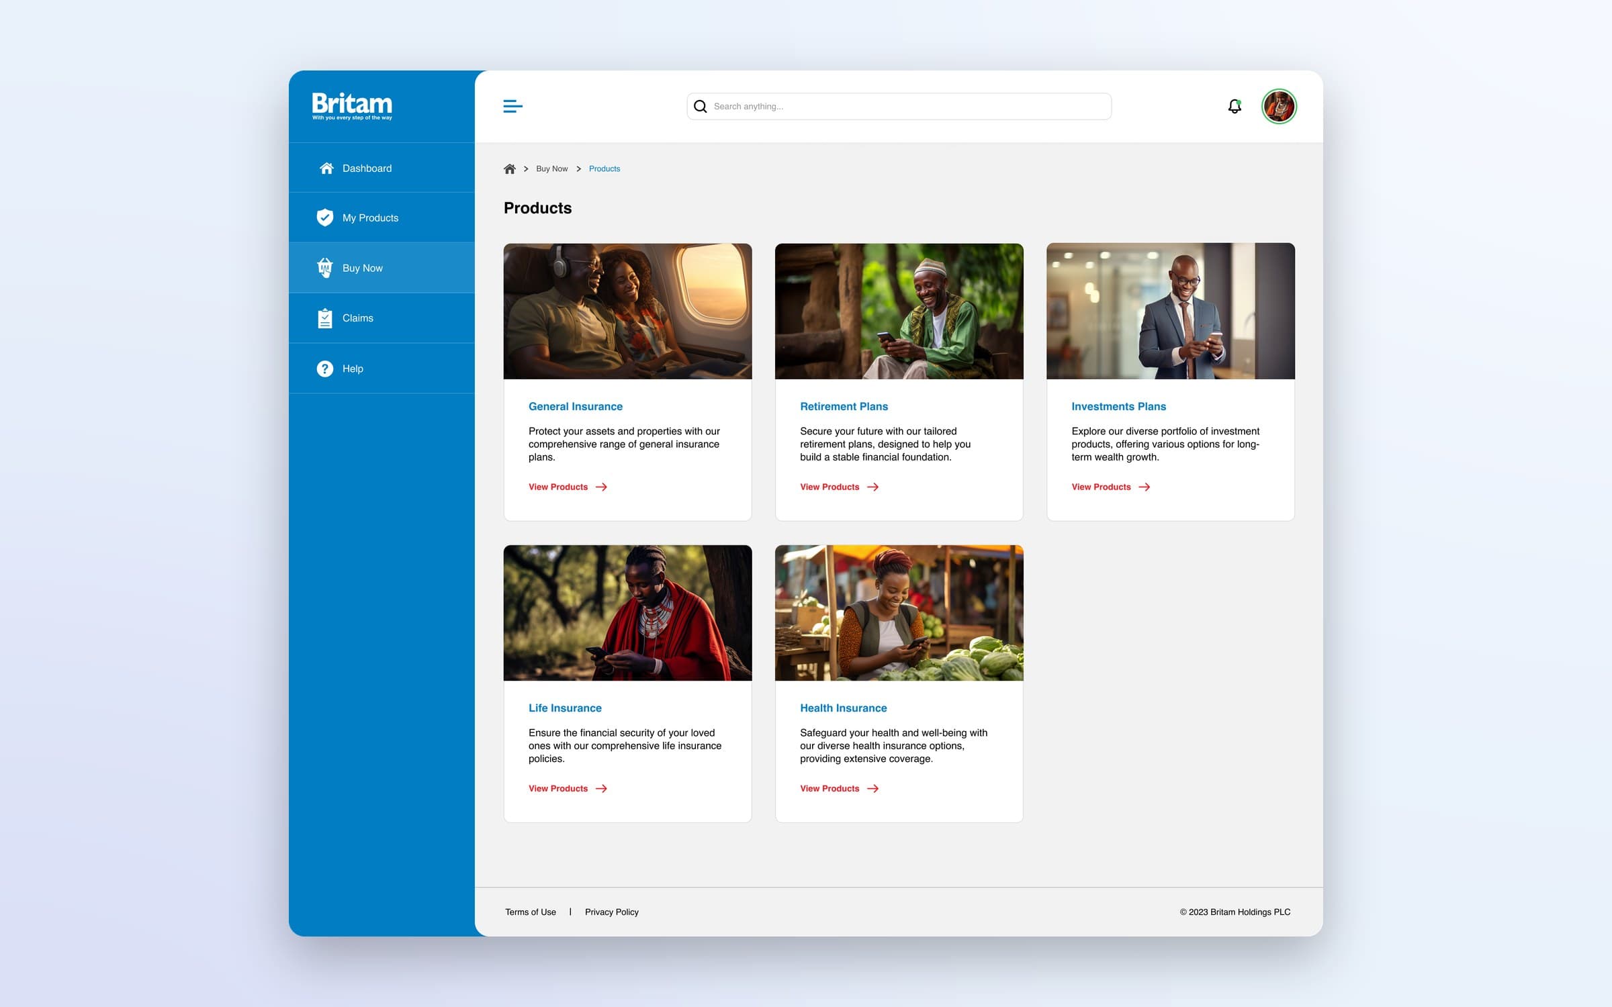Select Buy Now in the sidebar
Image resolution: width=1612 pixels, height=1007 pixels.
pyautogui.click(x=382, y=268)
